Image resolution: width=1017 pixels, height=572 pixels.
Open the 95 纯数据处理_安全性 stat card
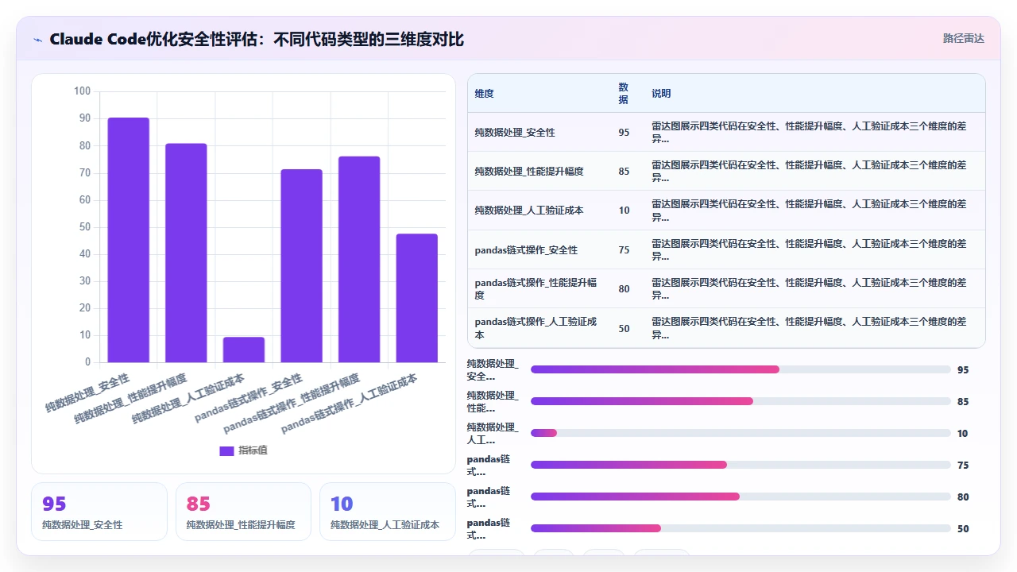(99, 512)
